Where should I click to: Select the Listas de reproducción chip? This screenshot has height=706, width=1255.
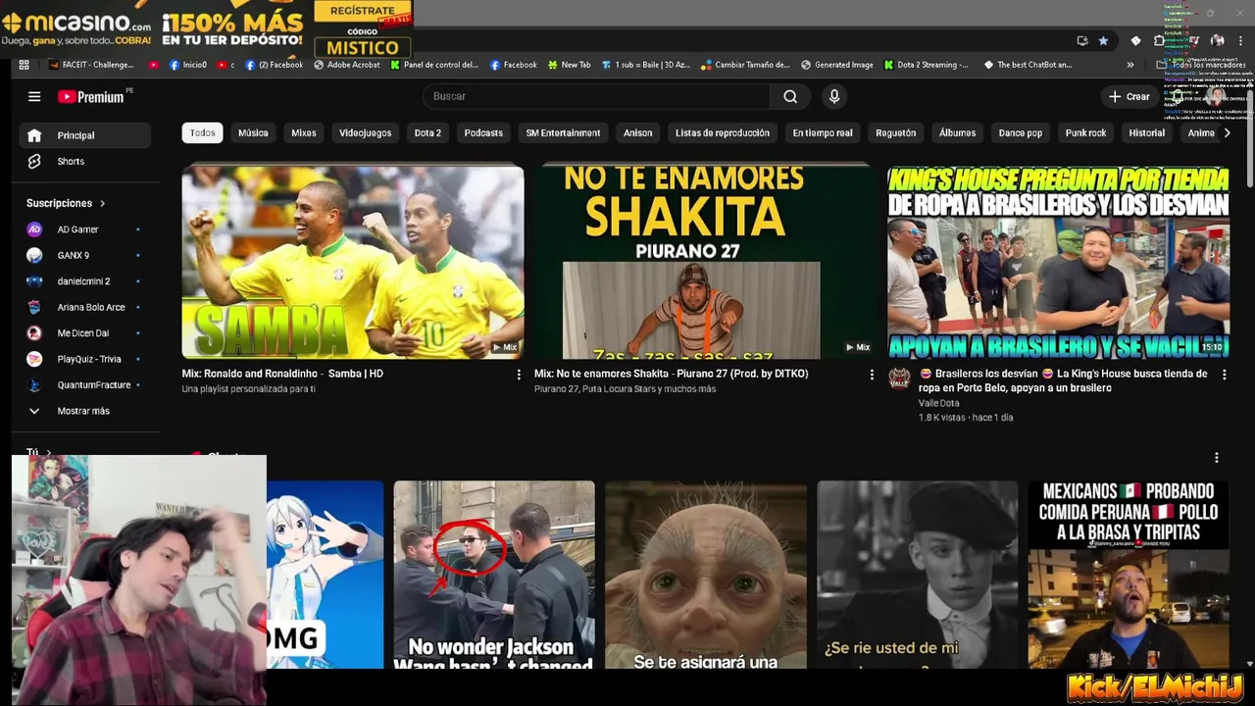coord(723,132)
